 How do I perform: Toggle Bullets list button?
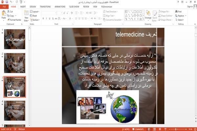77,13
